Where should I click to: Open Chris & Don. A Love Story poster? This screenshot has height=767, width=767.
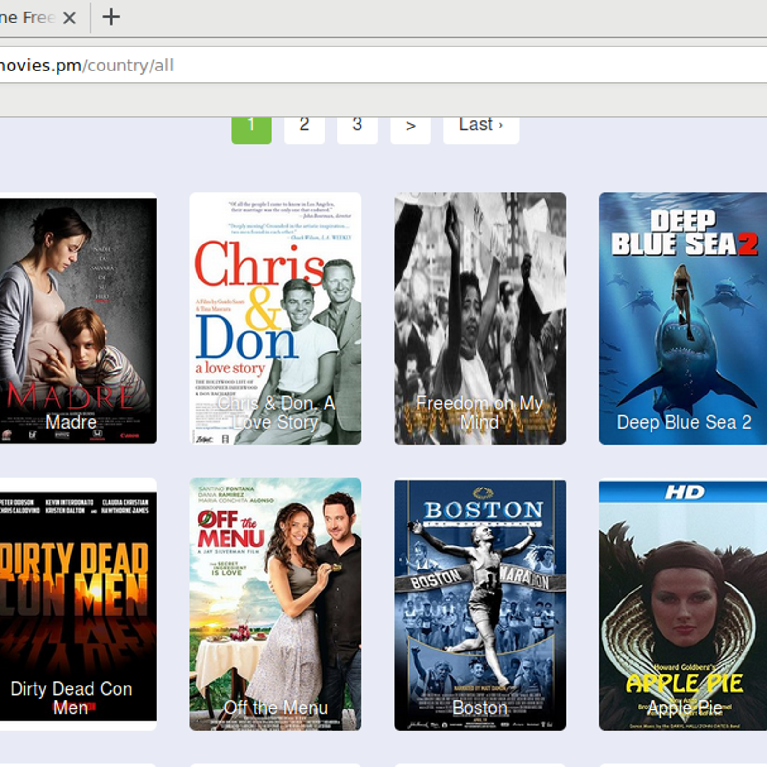point(275,319)
